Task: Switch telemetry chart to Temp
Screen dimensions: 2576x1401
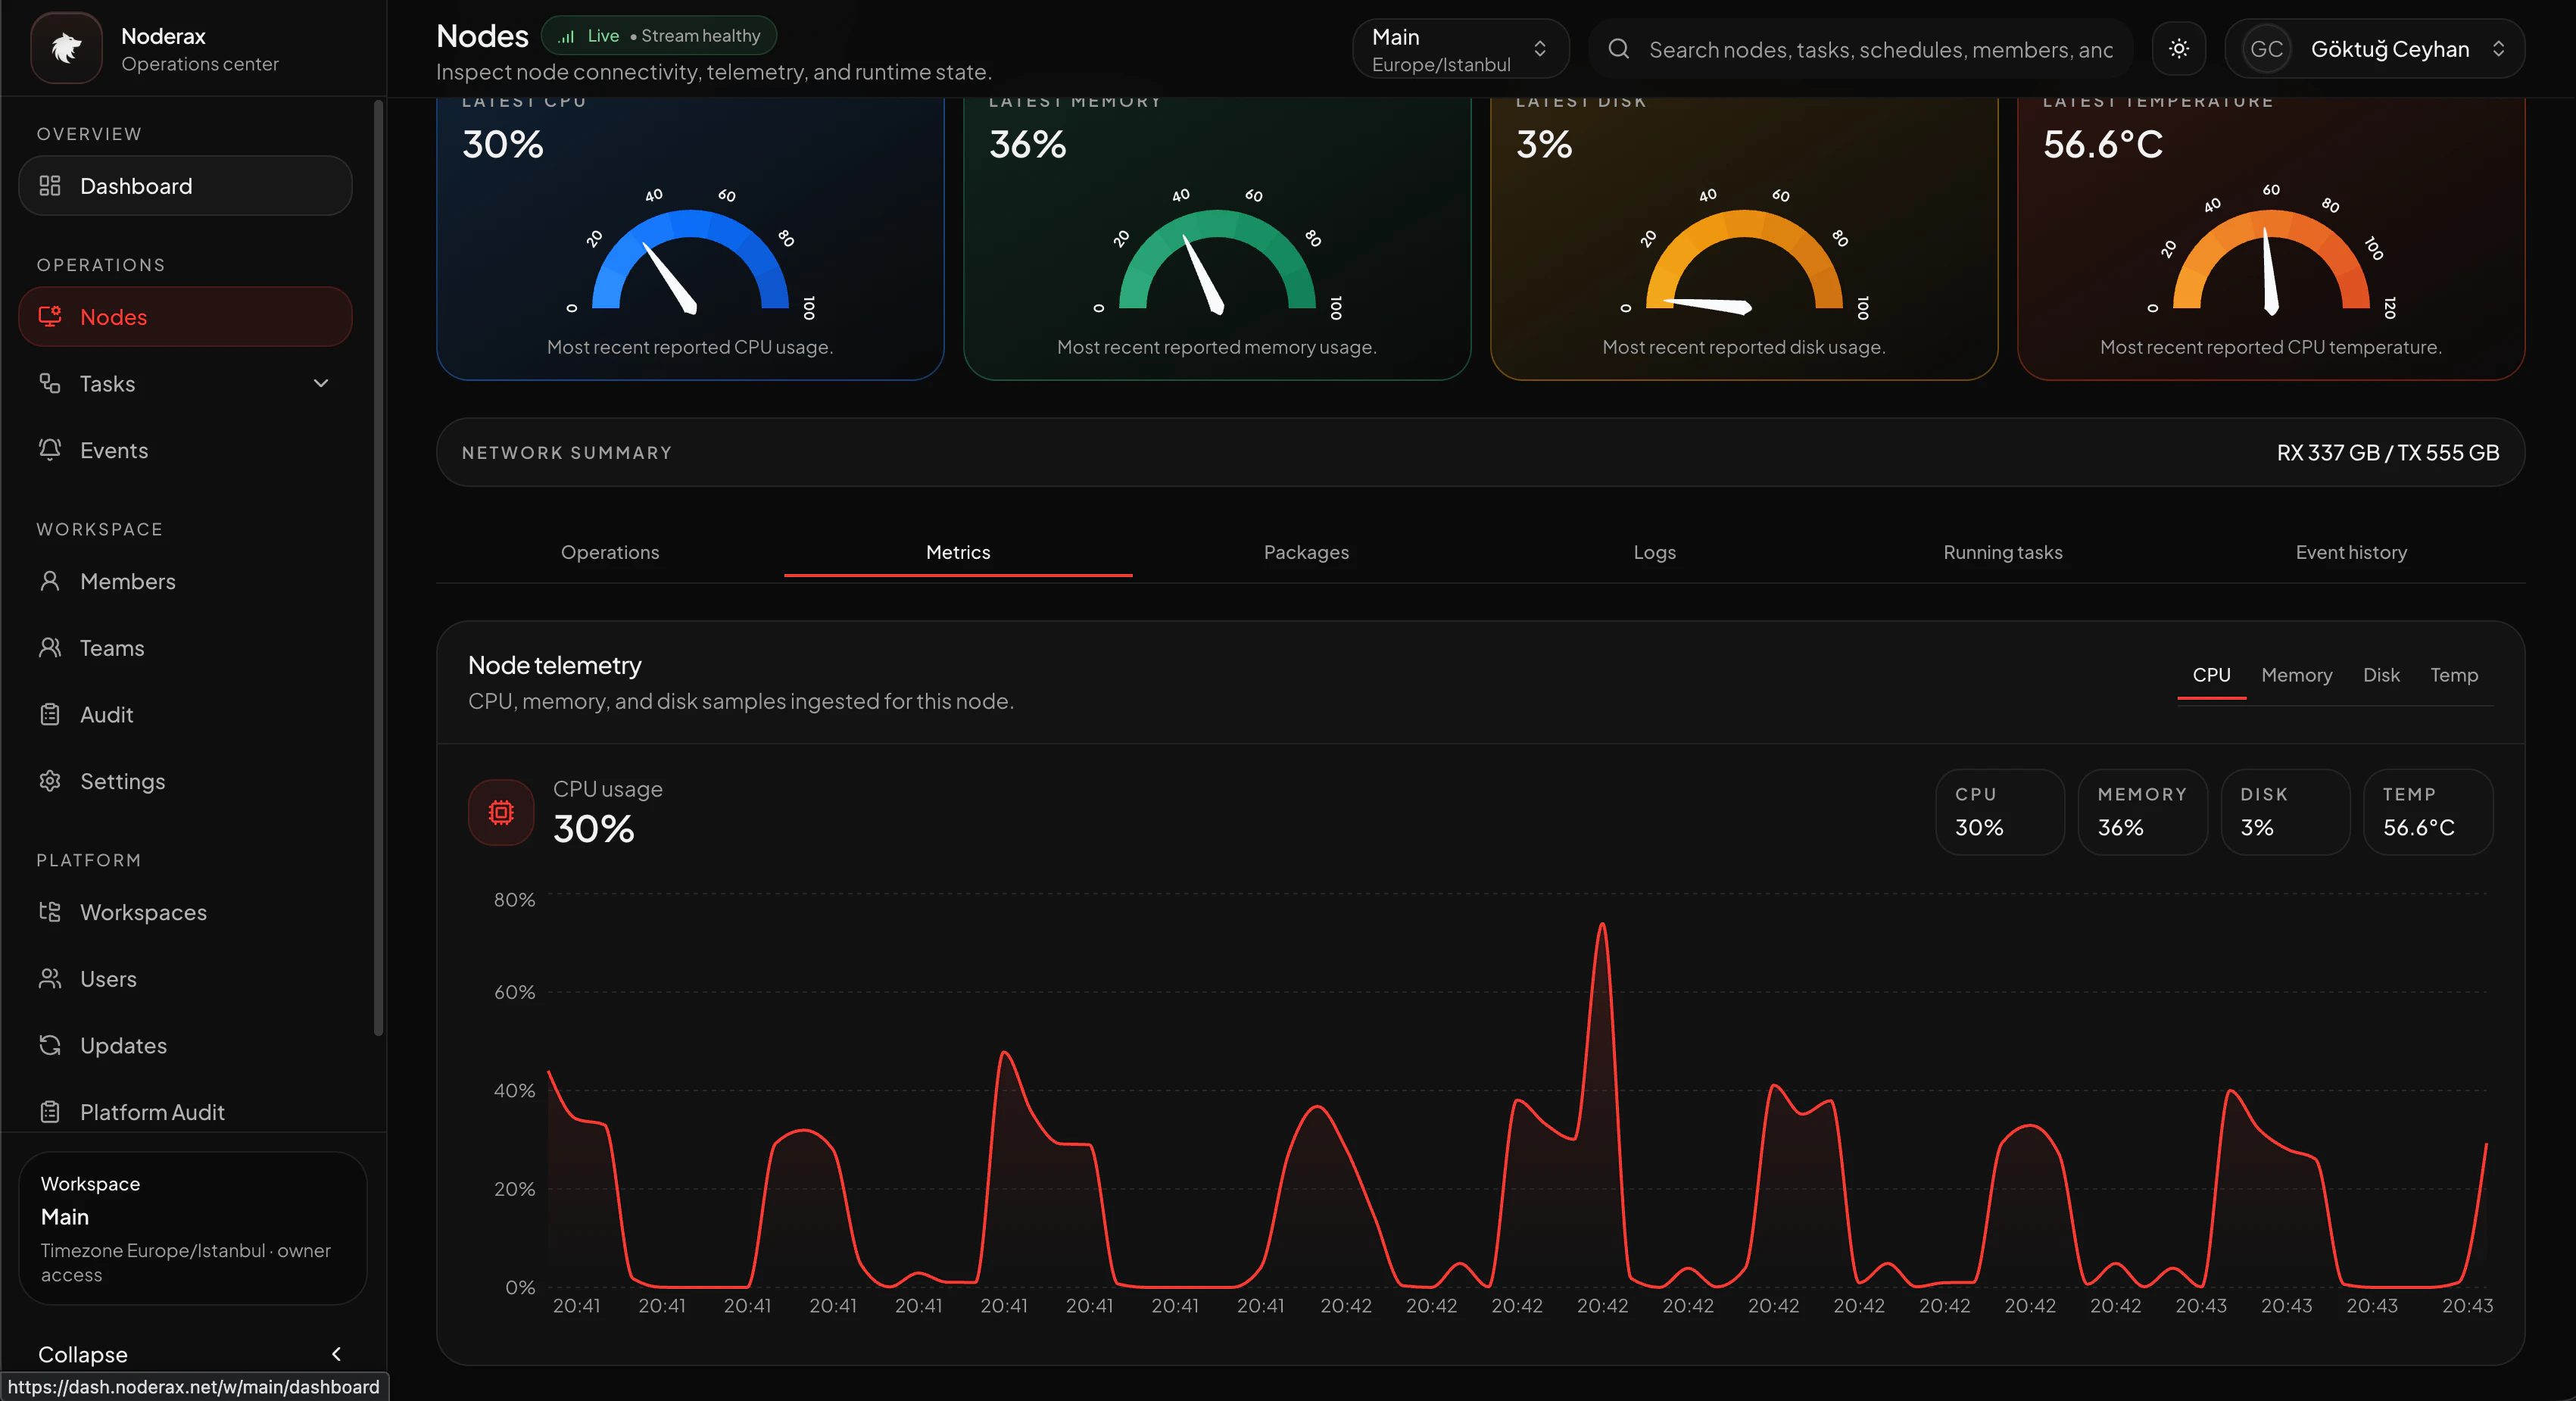Action: click(2453, 675)
